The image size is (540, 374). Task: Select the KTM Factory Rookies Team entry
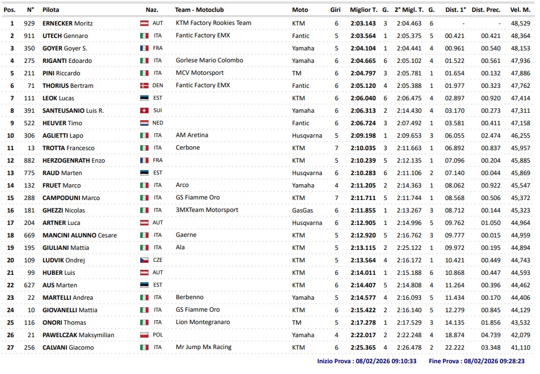click(213, 23)
